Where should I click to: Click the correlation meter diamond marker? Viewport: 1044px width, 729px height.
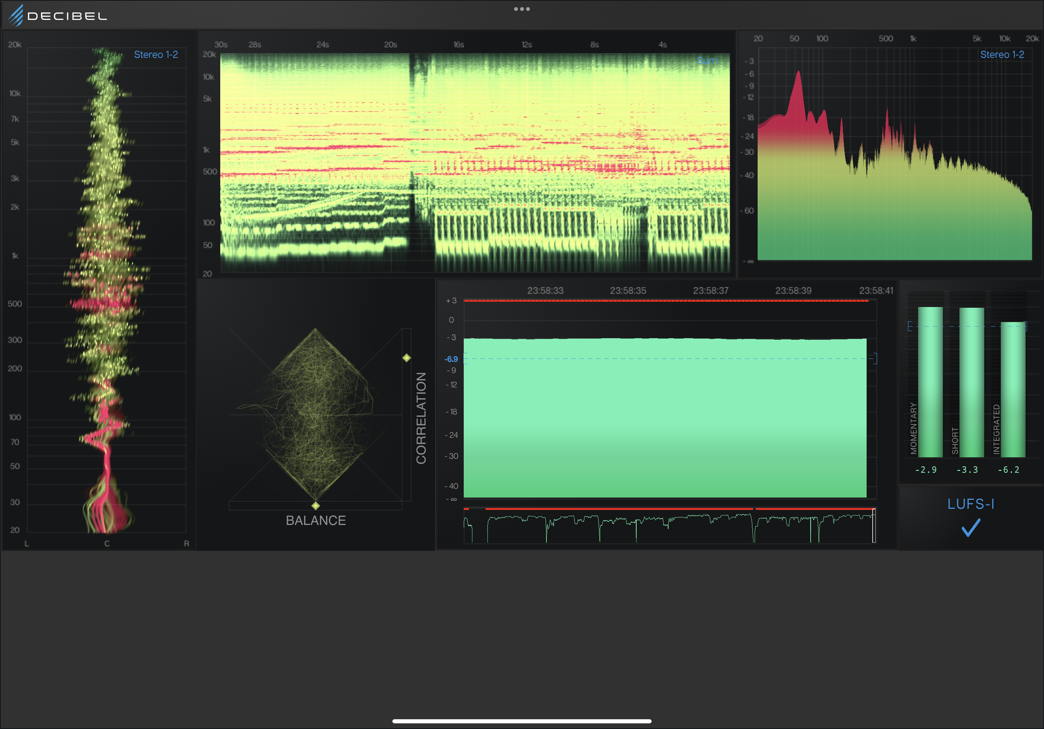(x=407, y=358)
